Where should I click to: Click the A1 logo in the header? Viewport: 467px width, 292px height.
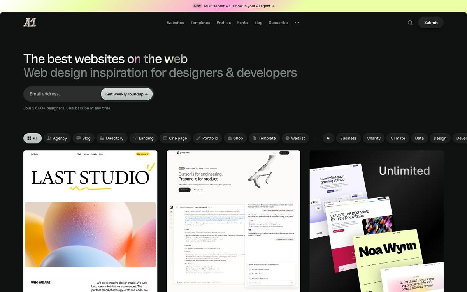point(30,23)
